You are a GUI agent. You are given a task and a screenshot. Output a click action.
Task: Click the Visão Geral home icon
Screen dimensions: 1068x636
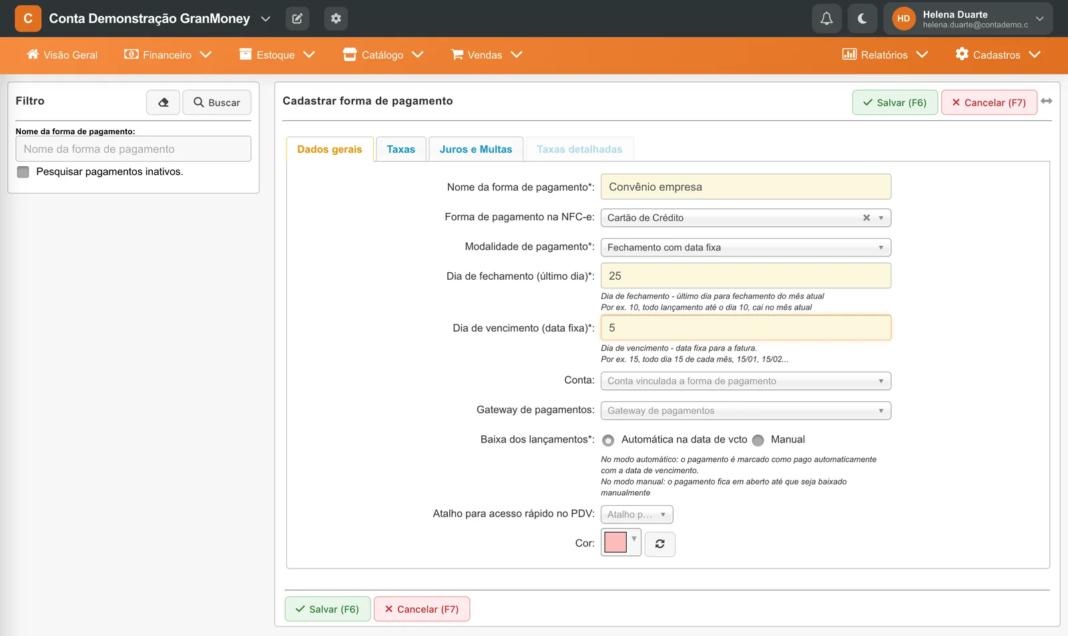click(x=33, y=54)
